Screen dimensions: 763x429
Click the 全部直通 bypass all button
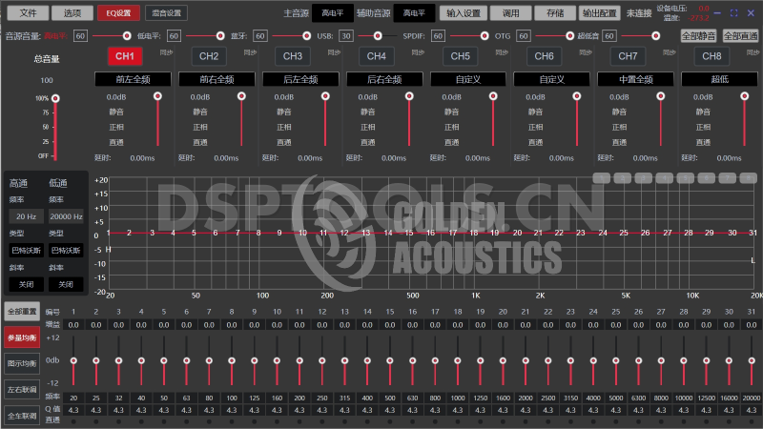(x=740, y=36)
